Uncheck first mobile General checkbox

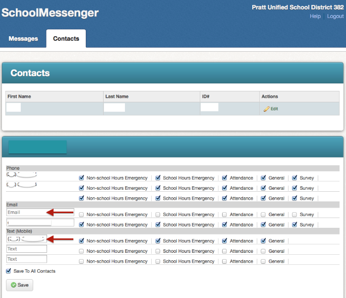pos(263,241)
